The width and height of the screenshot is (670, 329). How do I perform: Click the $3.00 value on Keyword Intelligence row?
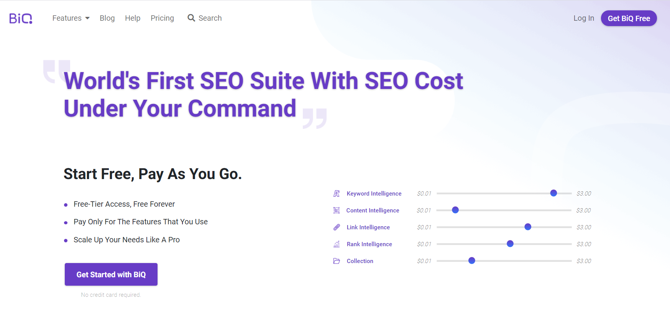584,193
